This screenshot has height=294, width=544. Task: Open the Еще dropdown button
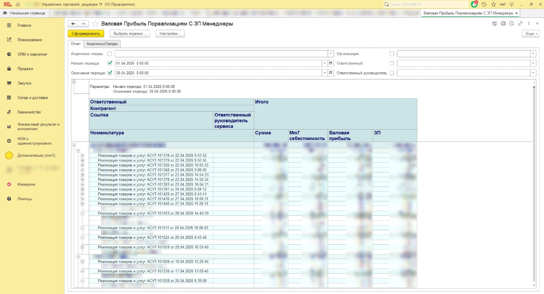click(x=530, y=34)
